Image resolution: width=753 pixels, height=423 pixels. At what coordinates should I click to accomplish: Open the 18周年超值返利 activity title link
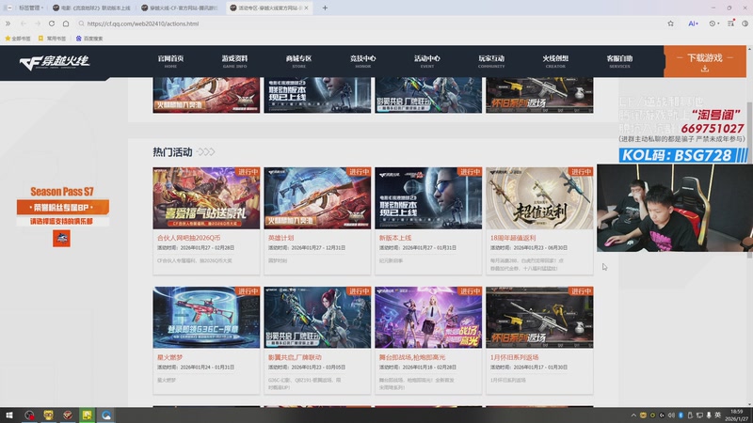(x=512, y=238)
